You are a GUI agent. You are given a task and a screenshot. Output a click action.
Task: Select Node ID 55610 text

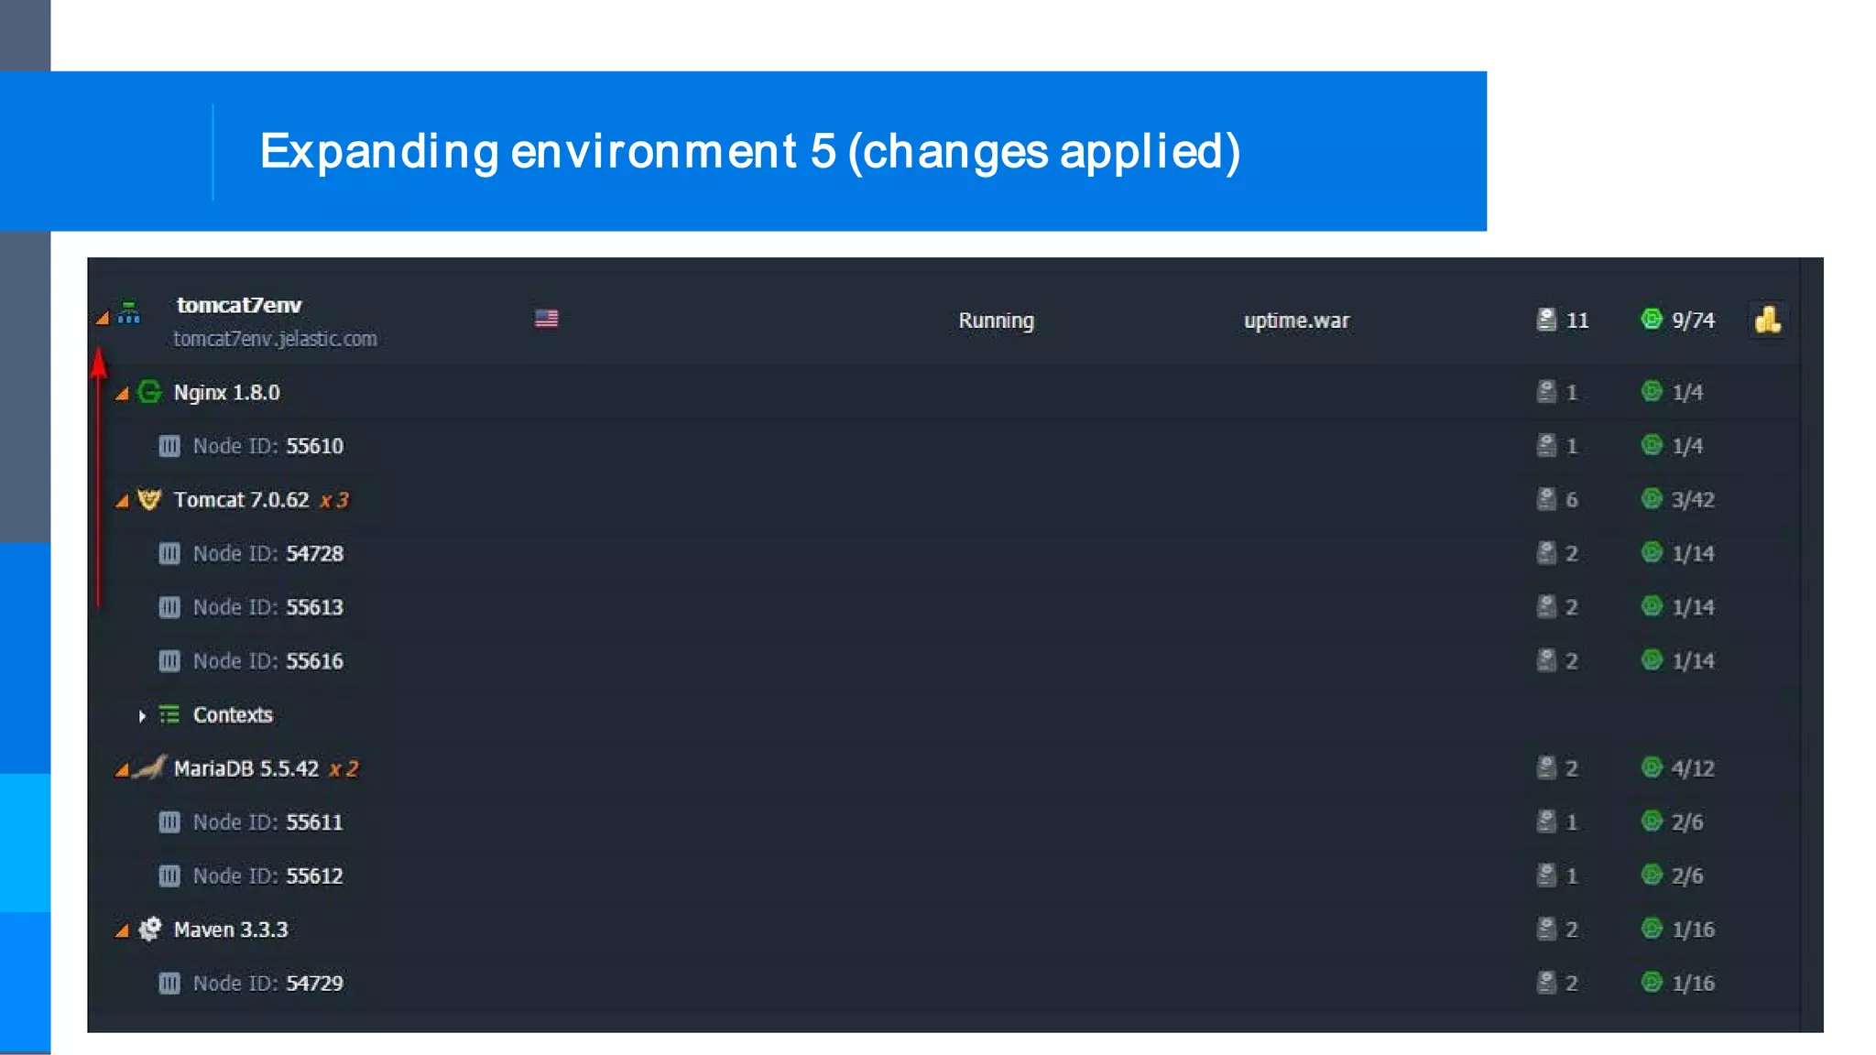click(x=268, y=446)
